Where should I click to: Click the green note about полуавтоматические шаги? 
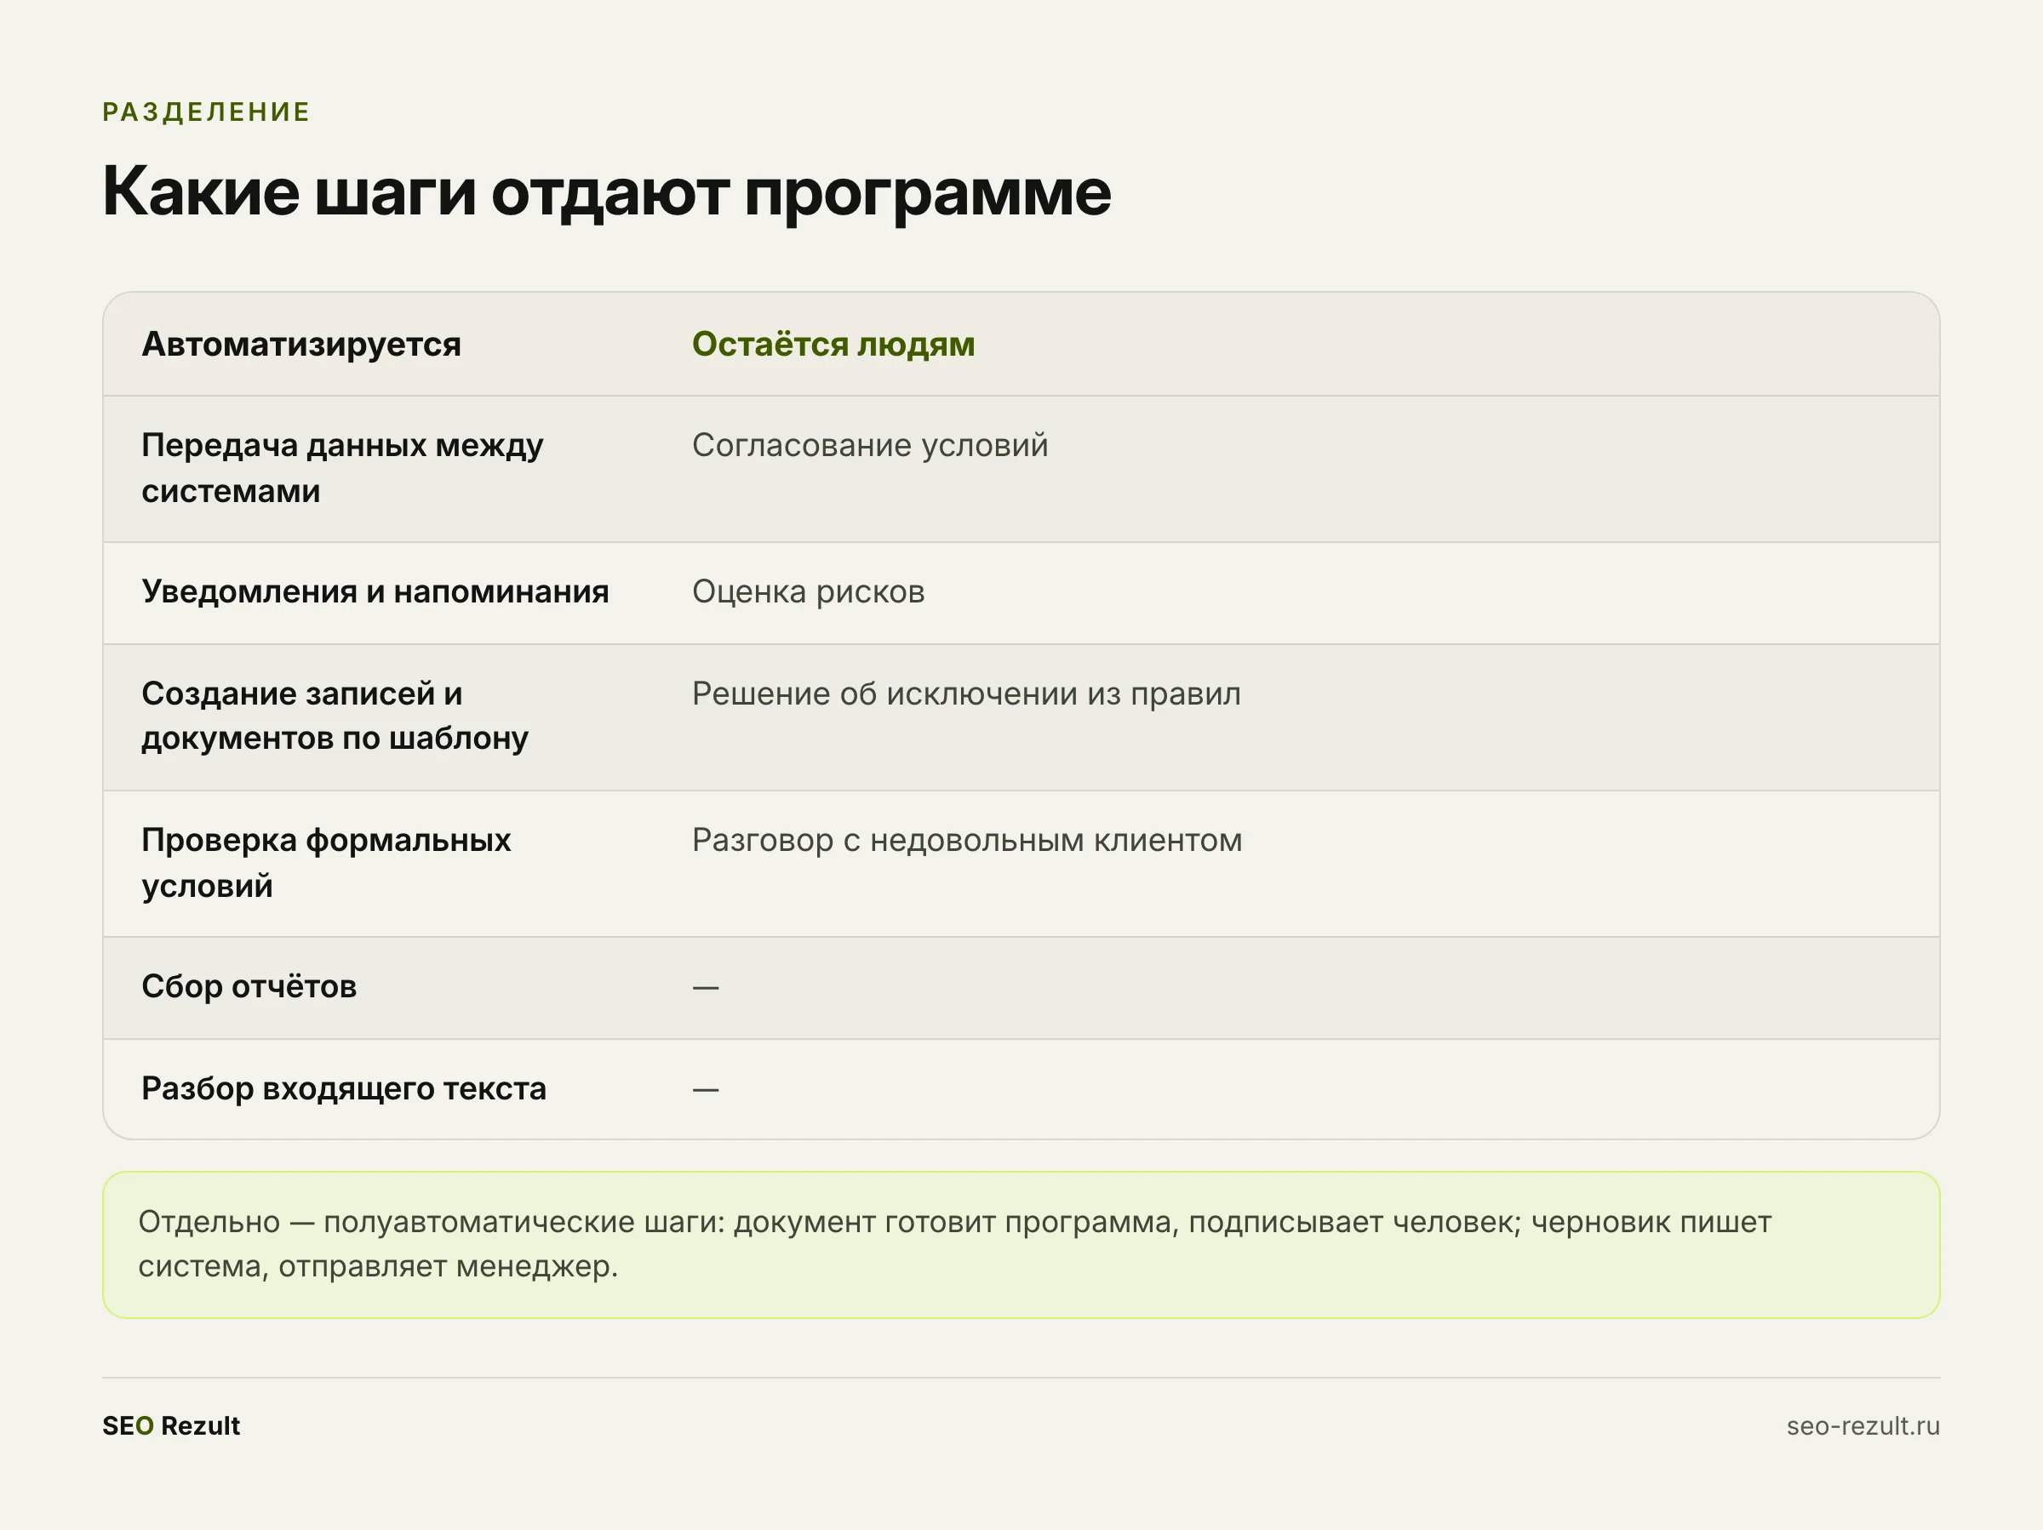(x=1021, y=1245)
